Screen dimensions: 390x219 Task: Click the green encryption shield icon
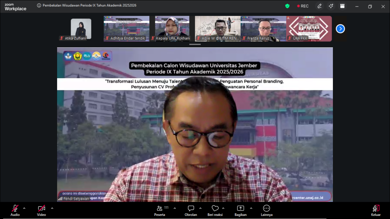click(x=287, y=6)
